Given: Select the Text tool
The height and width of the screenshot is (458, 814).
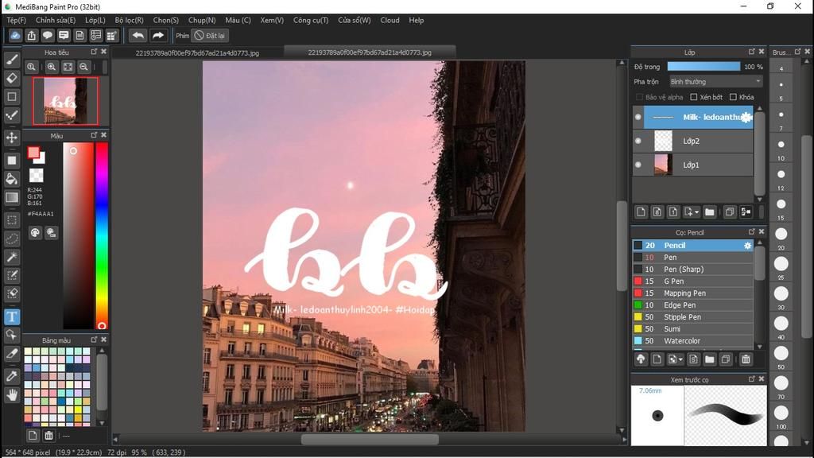Looking at the screenshot, I should pyautogui.click(x=11, y=316).
